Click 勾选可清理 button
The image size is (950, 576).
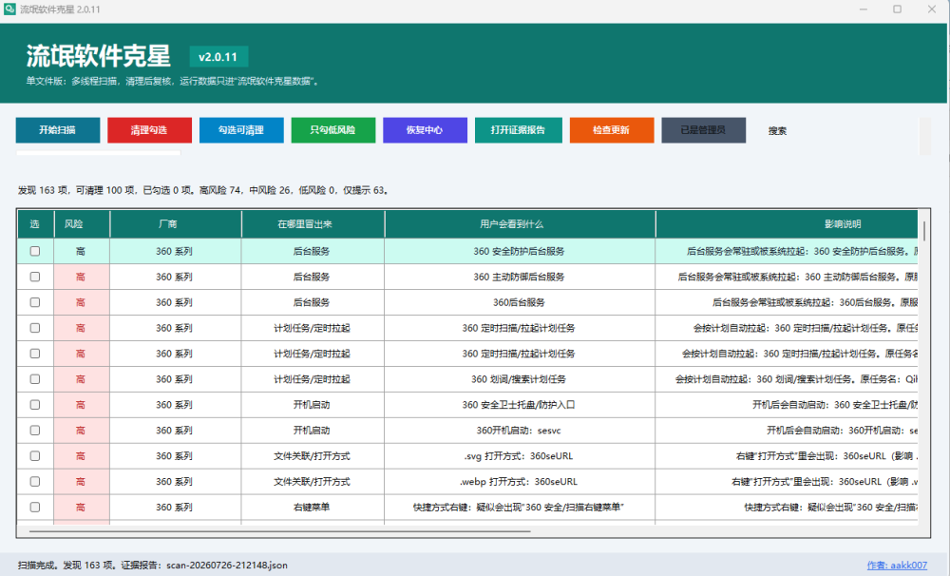241,130
